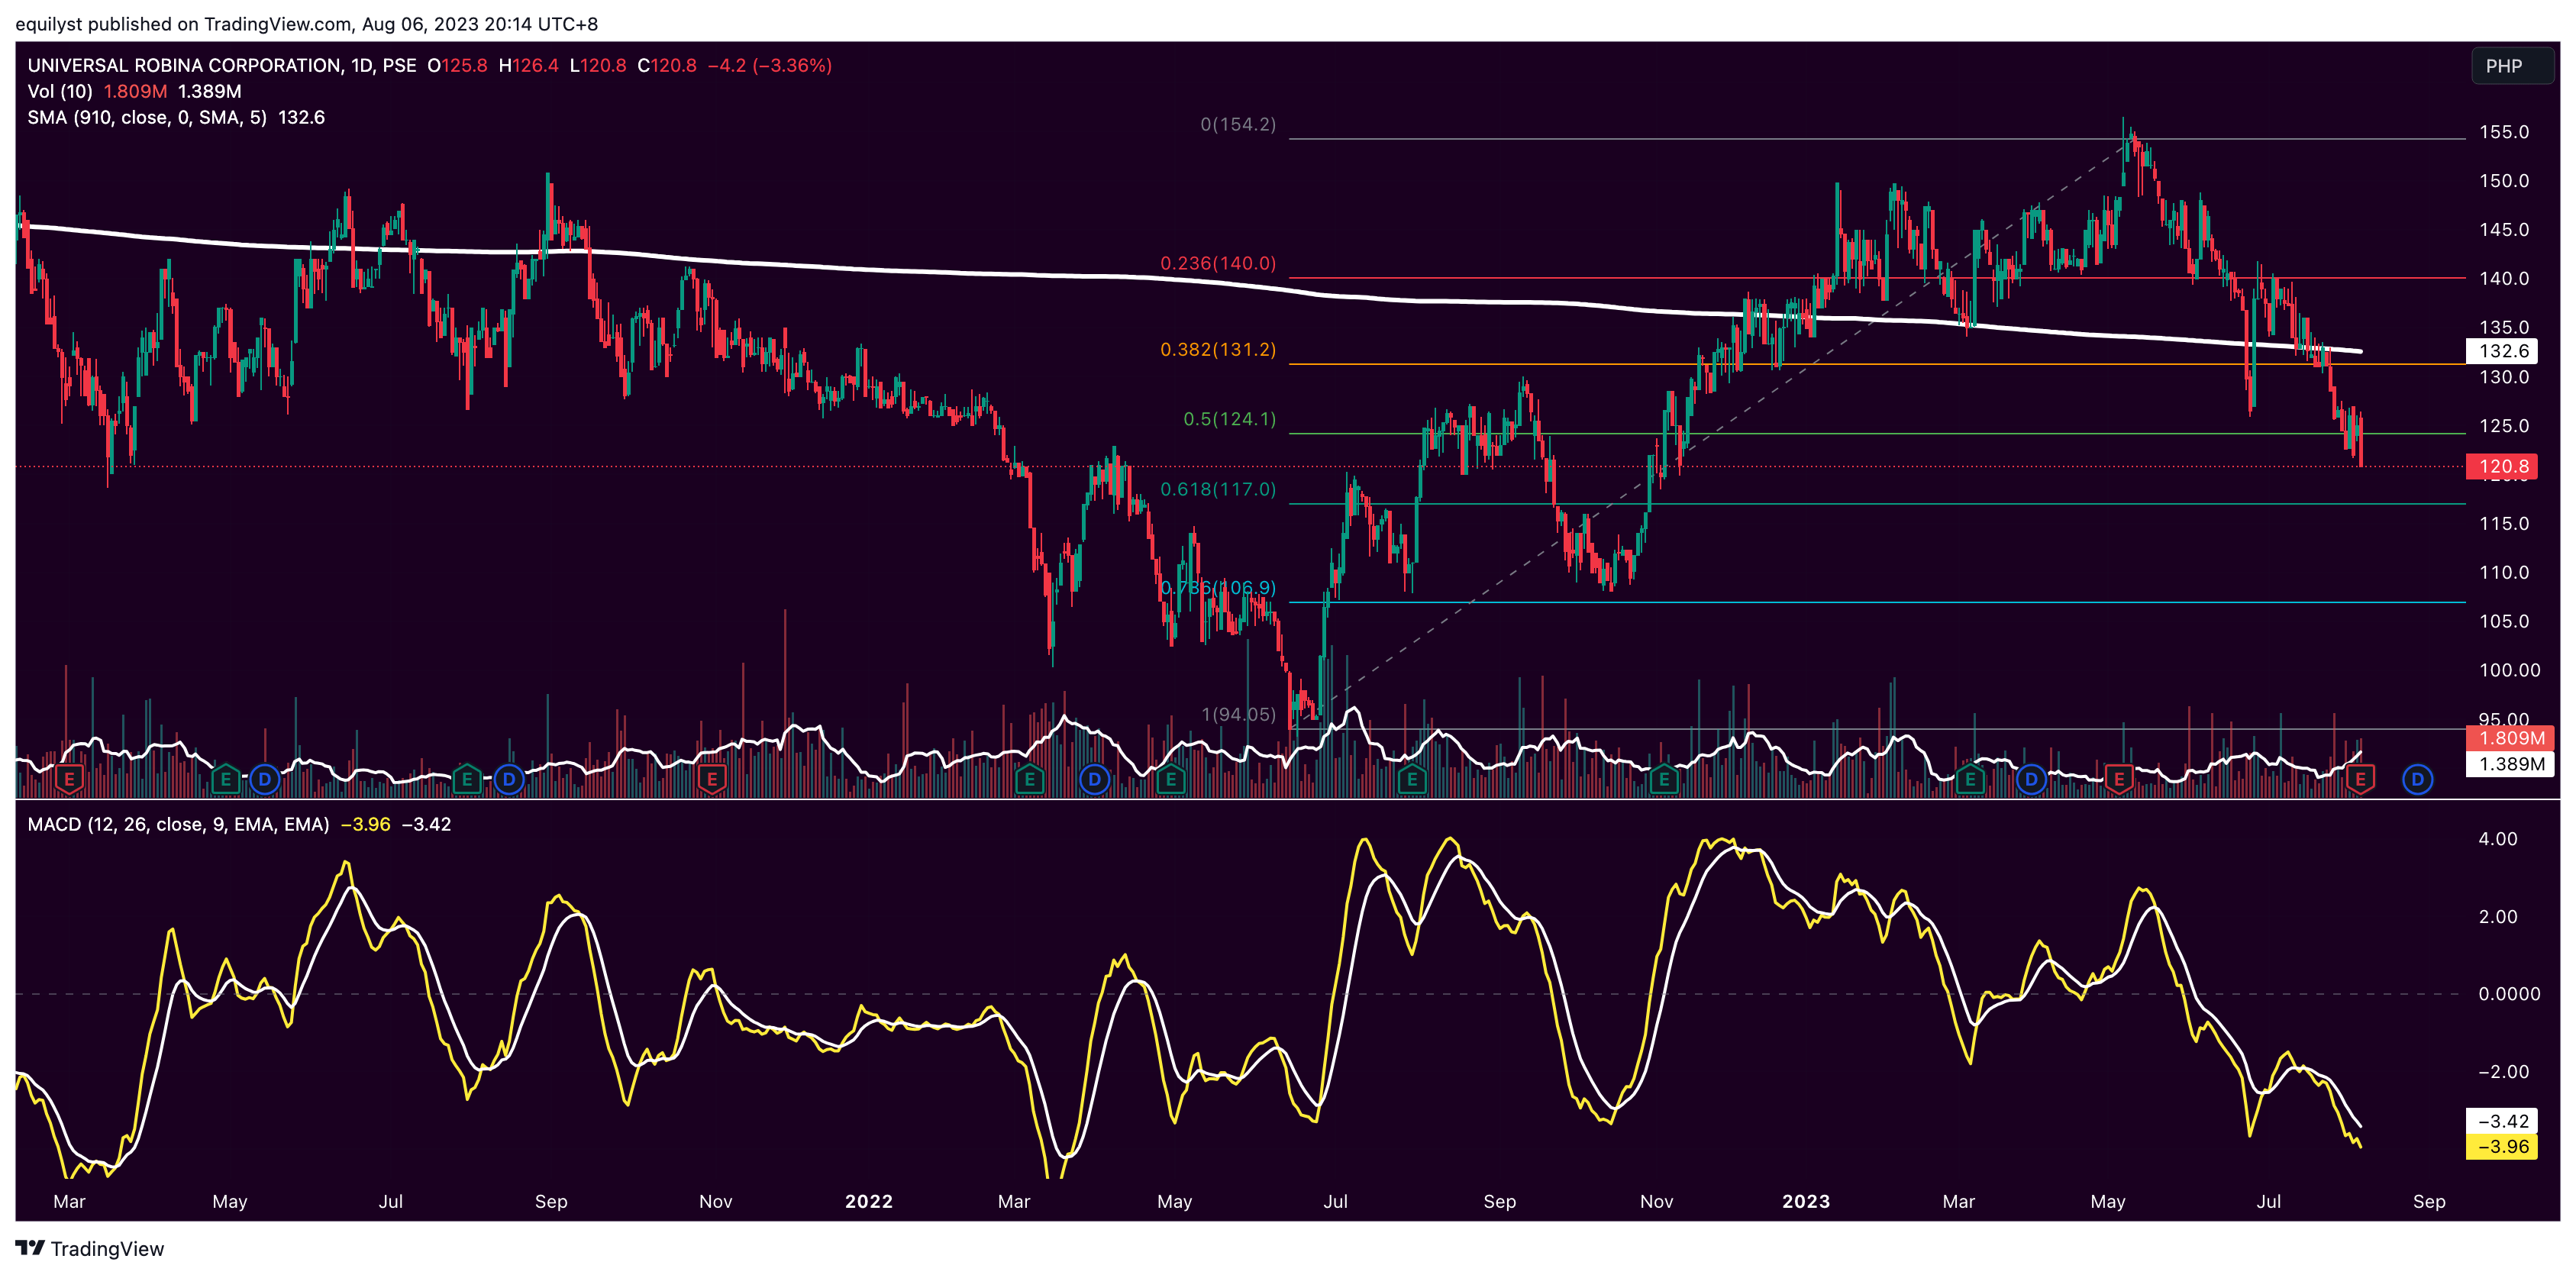Image resolution: width=2576 pixels, height=1275 pixels.
Task: Select the MACD (12, 26, close, 9, EMA, EMA) legend
Action: coord(178,824)
